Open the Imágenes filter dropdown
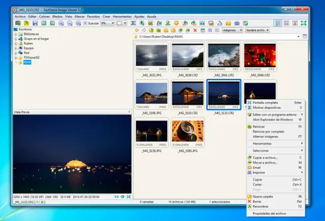Image resolution: width=325 pixels, height=221 pixels. pyautogui.click(x=232, y=30)
